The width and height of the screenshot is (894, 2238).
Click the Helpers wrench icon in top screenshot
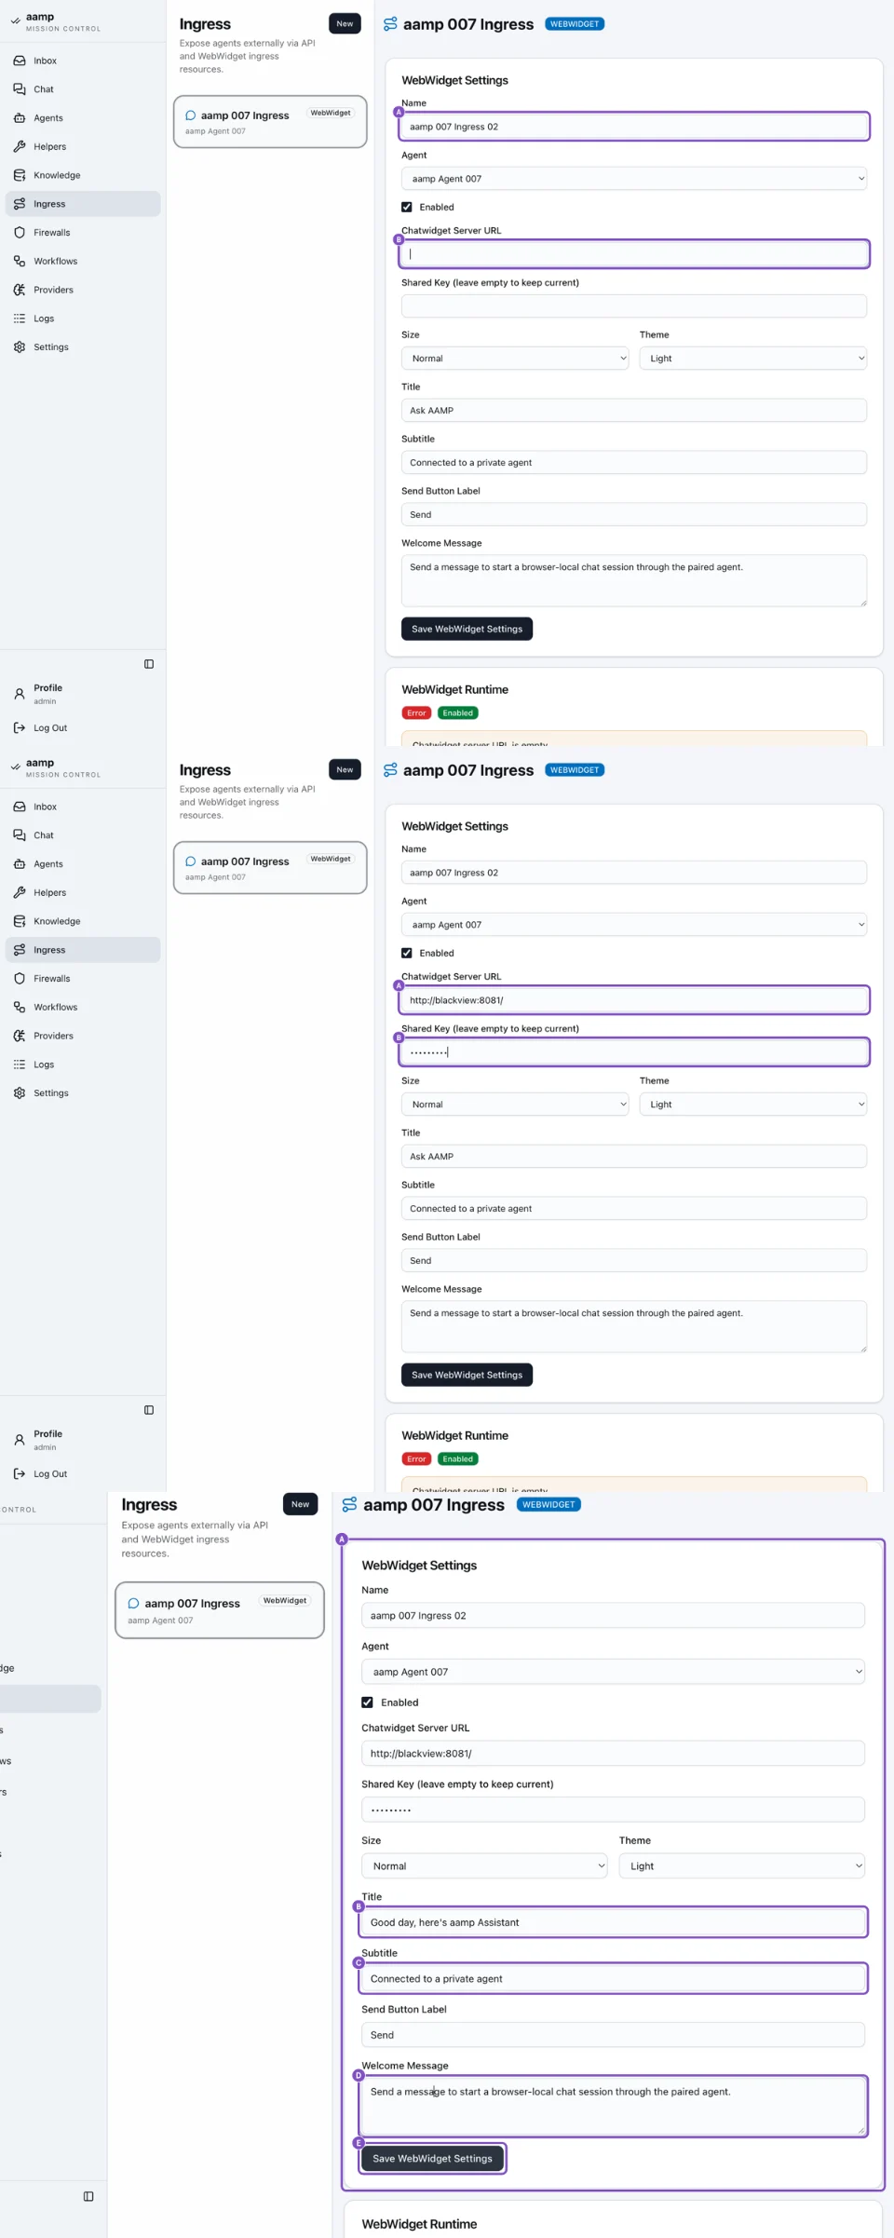(20, 146)
